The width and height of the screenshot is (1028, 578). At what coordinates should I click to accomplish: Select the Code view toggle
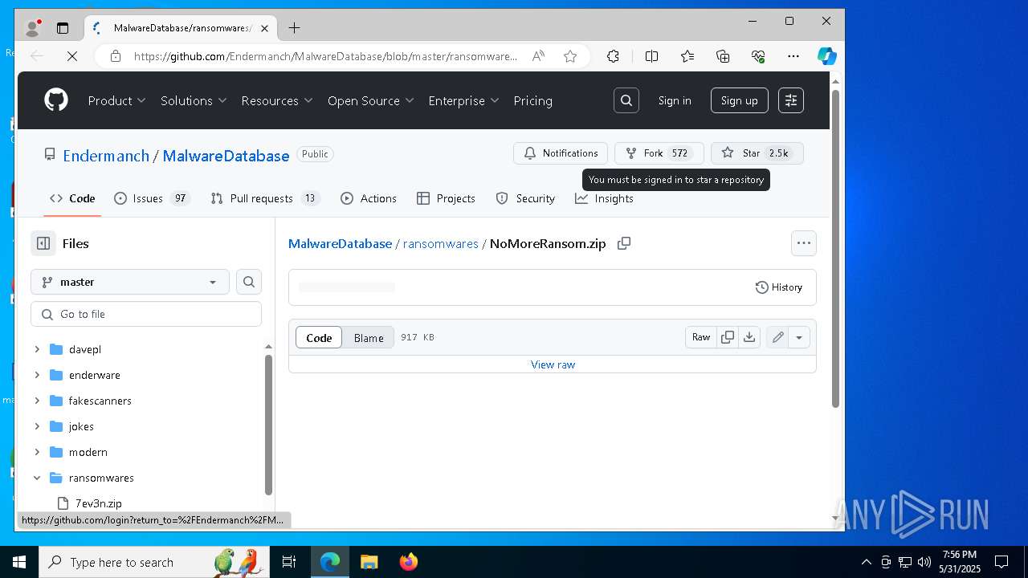pyautogui.click(x=319, y=338)
